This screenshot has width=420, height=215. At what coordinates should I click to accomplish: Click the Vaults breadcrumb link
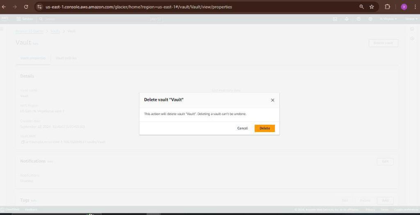click(55, 31)
